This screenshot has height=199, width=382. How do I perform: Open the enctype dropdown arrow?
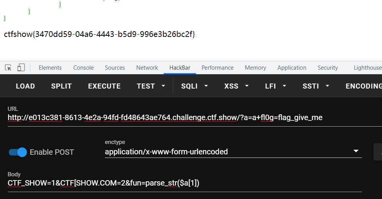[x=356, y=151]
